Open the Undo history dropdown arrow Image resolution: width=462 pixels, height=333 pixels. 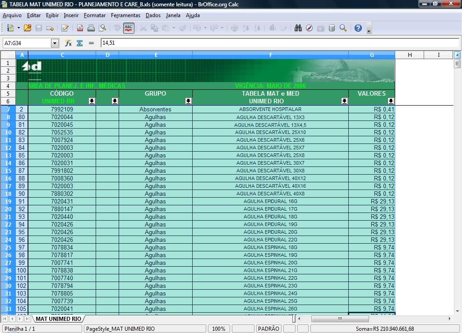205,28
